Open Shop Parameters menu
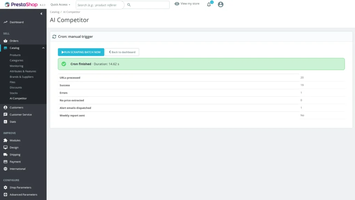 coord(20,187)
